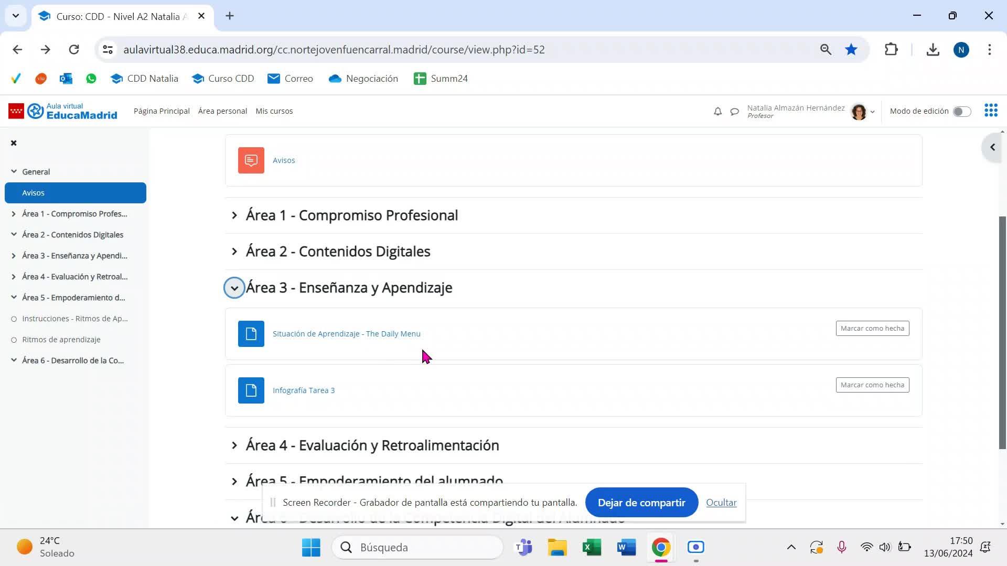The width and height of the screenshot is (1007, 566).
Task: Open the messaging speech bubble icon
Action: point(734,111)
